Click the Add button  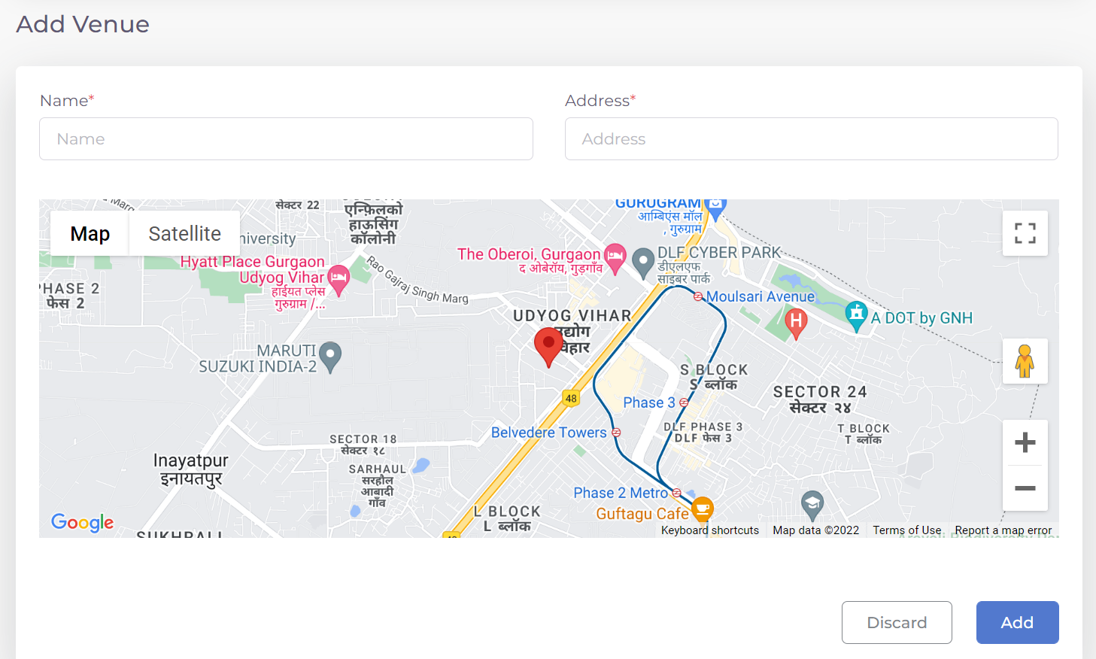pyautogui.click(x=1017, y=622)
